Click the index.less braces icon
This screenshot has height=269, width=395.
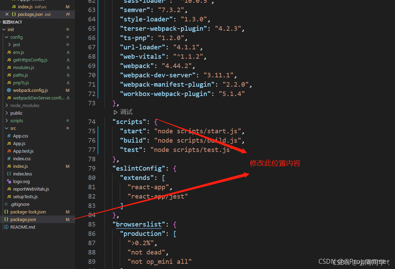[9, 174]
